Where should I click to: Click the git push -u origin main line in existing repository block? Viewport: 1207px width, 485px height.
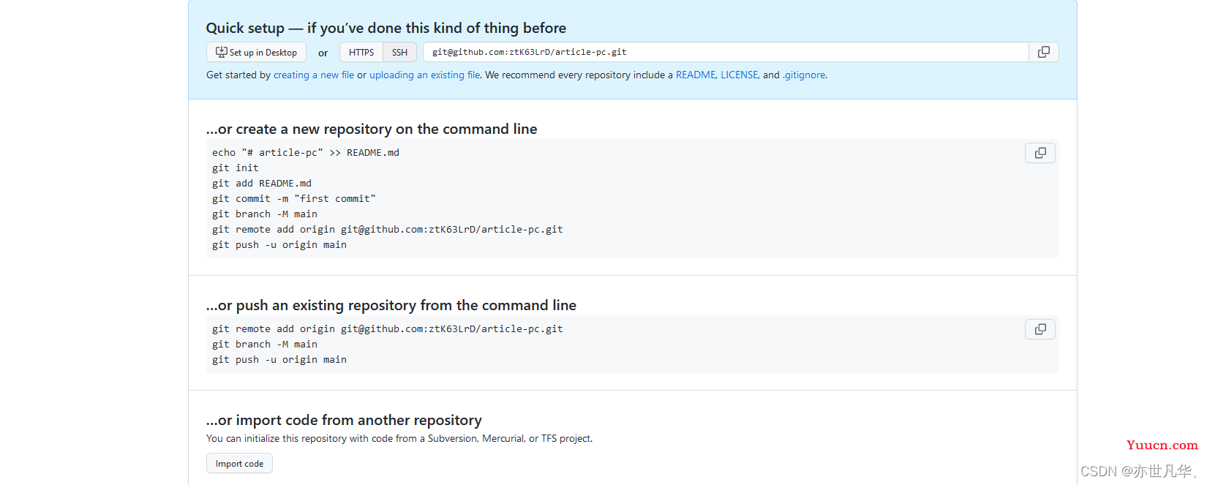[x=279, y=359]
